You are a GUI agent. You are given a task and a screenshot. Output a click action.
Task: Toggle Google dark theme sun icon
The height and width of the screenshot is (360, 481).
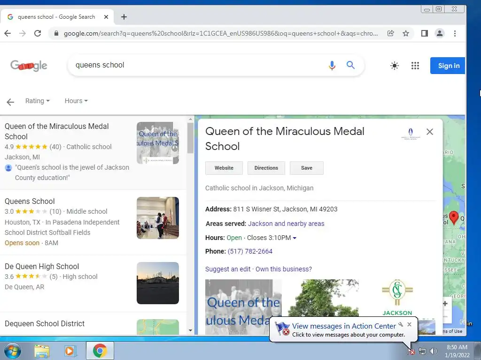click(395, 66)
